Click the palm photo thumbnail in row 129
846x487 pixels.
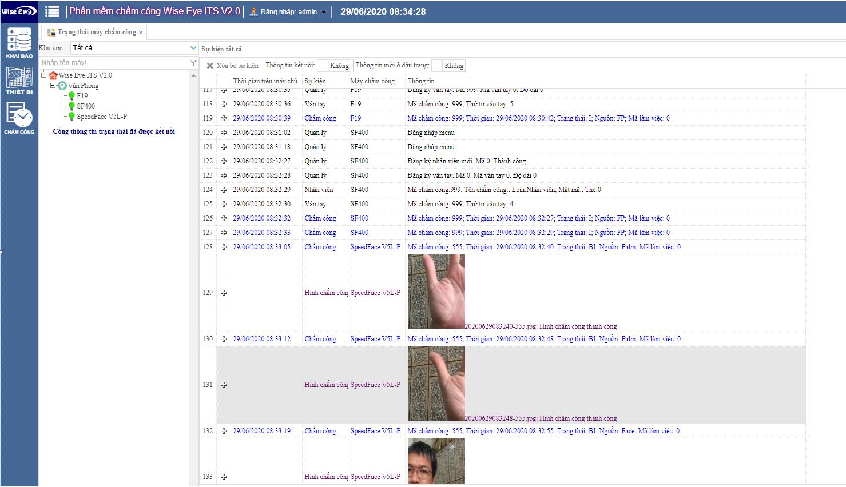click(x=436, y=292)
